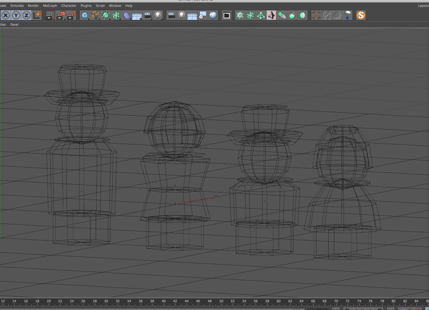Click the Background object icon
This screenshot has height=310, width=429.
[x=203, y=16]
